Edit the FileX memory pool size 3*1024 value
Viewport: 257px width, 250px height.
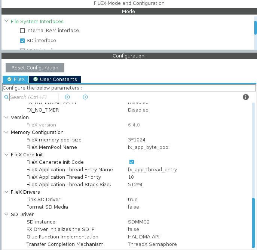[137, 140]
